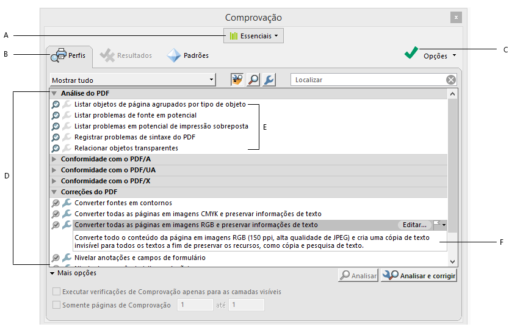Screen dimensions: 509x327
Task: Switch to the Padrões tab
Action: point(188,55)
